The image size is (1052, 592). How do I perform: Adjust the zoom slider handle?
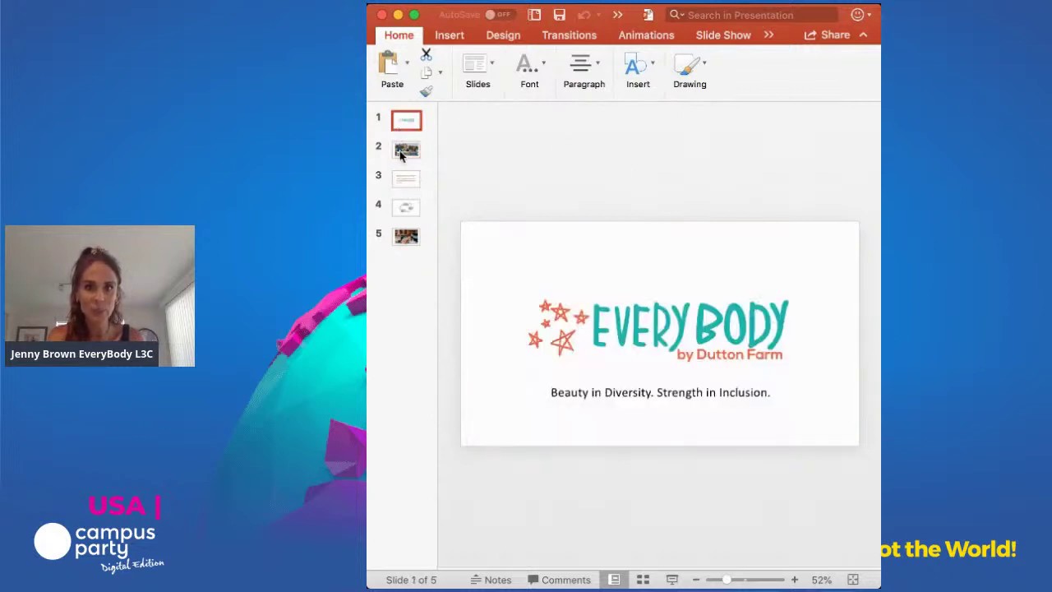point(727,580)
